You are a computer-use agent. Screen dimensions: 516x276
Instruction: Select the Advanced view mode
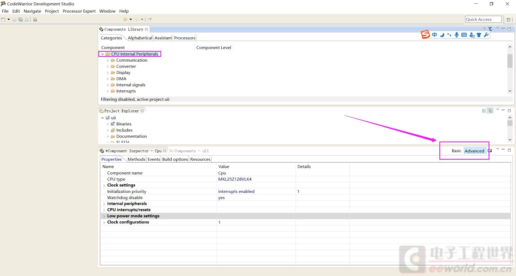(x=474, y=151)
